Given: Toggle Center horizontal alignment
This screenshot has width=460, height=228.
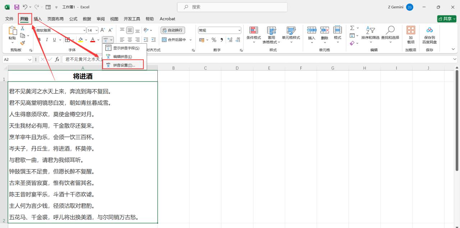Looking at the screenshot, I should pos(130,40).
